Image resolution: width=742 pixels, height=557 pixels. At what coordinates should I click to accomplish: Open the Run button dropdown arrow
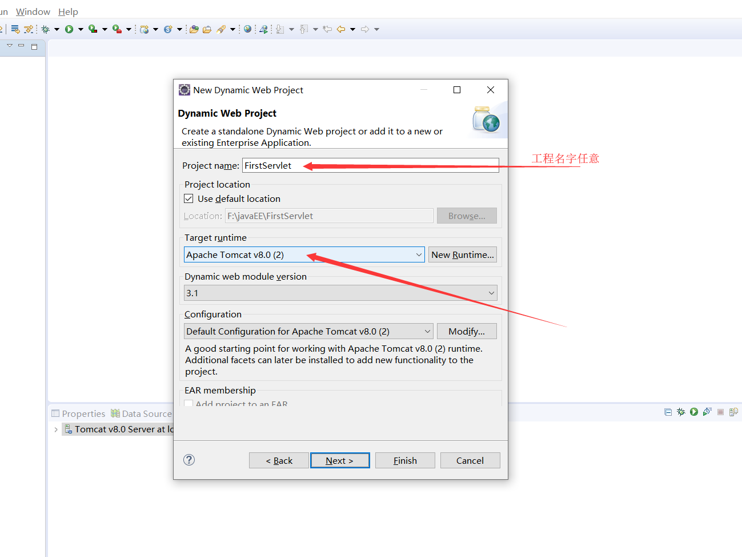coord(81,29)
